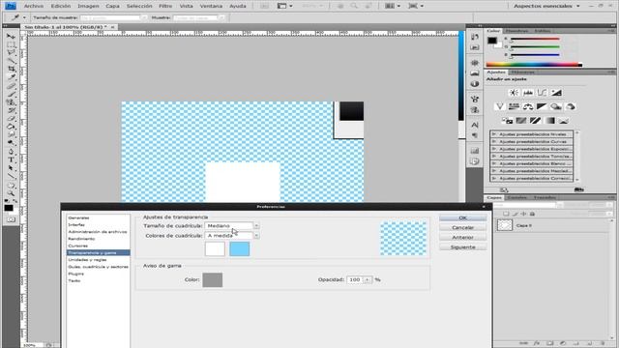Add a Color Balance adjustment
Viewport: 619px width, 348px height.
coord(528,106)
